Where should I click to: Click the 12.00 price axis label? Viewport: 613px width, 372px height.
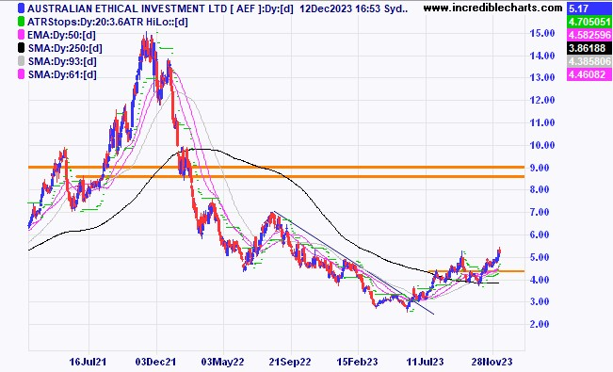542,100
